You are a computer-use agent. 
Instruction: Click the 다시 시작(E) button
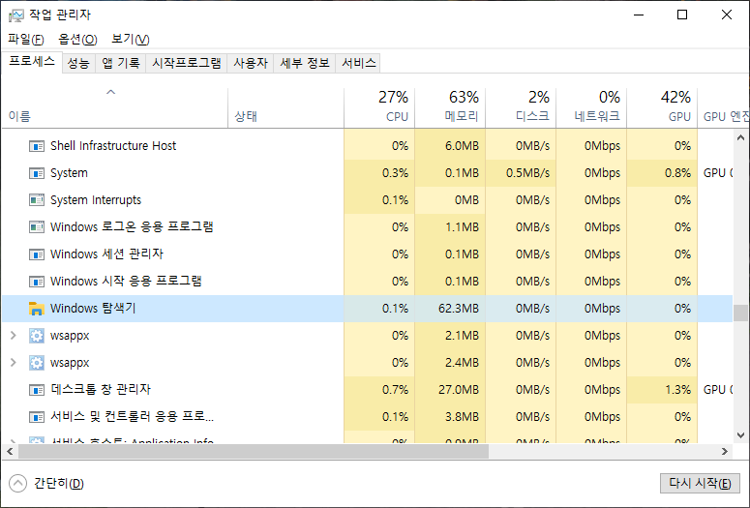[x=700, y=483]
